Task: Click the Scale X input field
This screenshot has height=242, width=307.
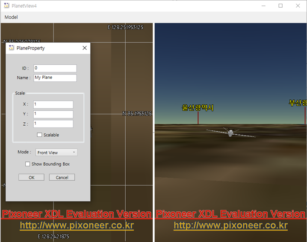Action: pos(53,104)
